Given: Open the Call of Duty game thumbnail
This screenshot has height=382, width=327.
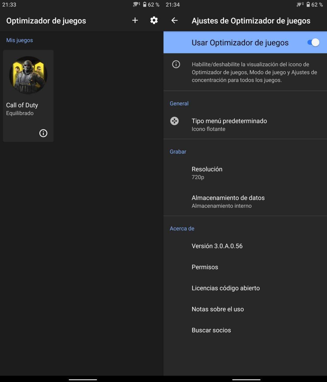Looking at the screenshot, I should 28,75.
